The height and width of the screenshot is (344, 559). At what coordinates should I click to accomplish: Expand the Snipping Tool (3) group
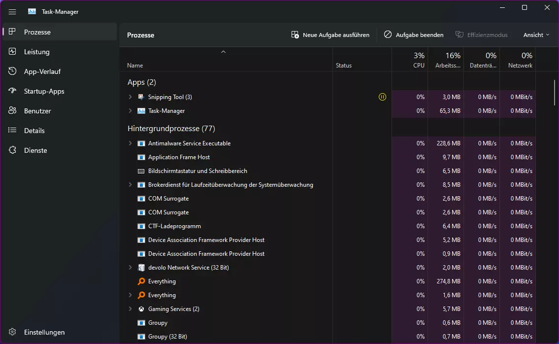(130, 97)
